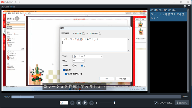Click the current time 0:00:01 label

coord(7,97)
